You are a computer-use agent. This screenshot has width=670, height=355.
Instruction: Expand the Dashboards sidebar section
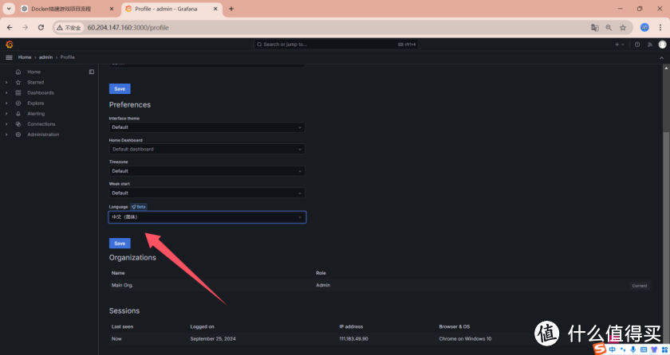(x=6, y=93)
